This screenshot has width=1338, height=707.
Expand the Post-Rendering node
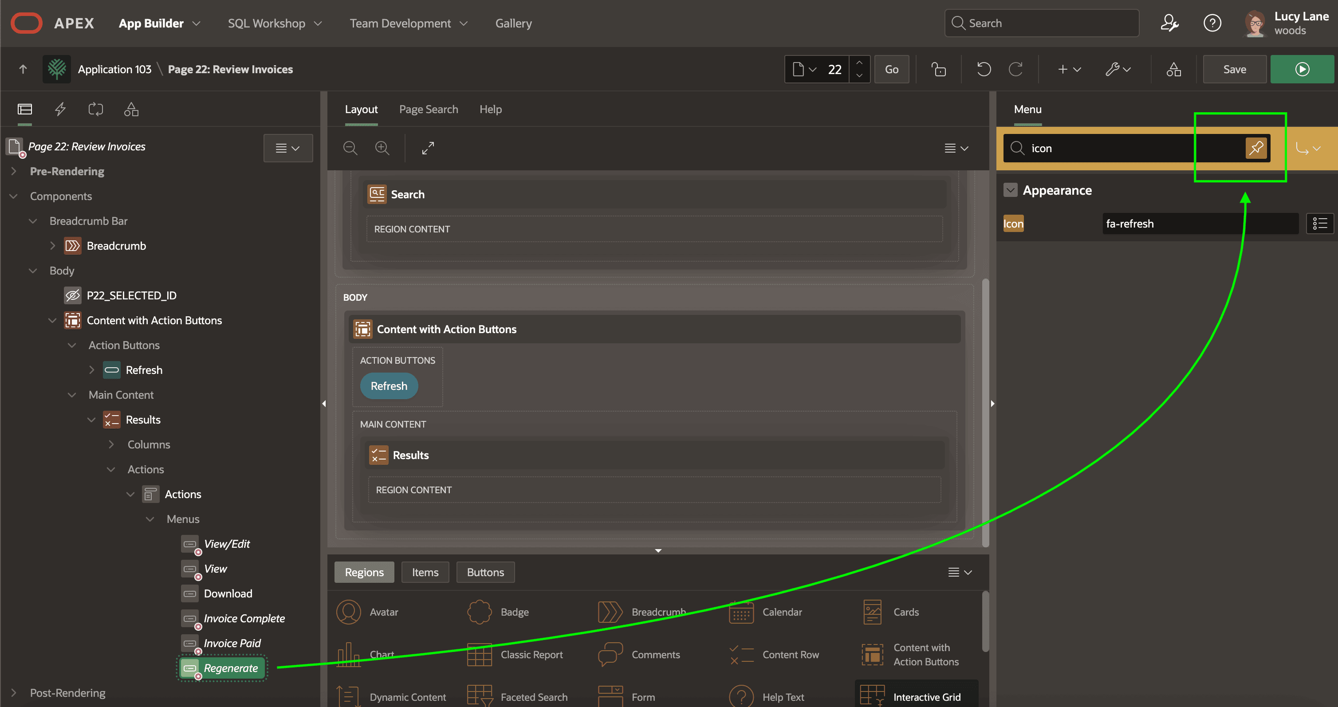coord(14,692)
